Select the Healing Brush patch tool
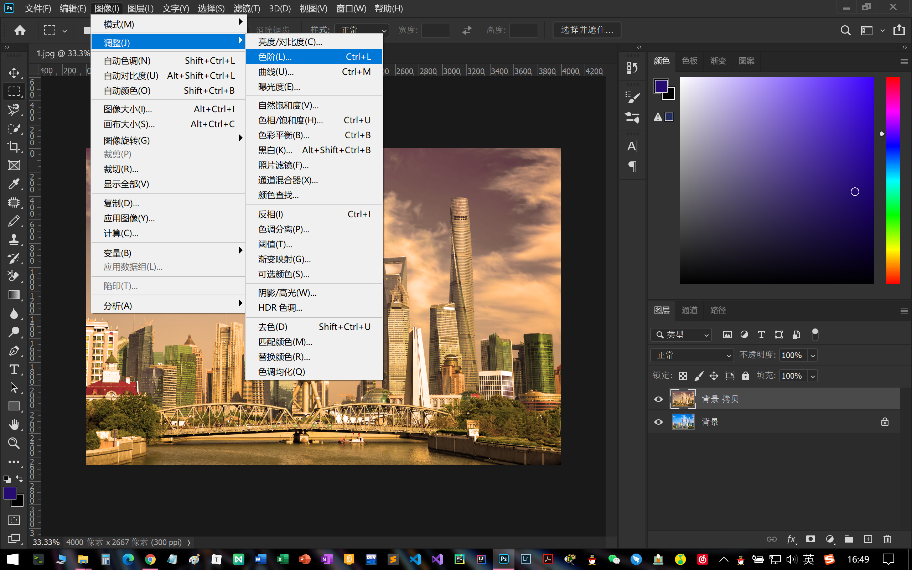The width and height of the screenshot is (912, 570). pyautogui.click(x=14, y=202)
